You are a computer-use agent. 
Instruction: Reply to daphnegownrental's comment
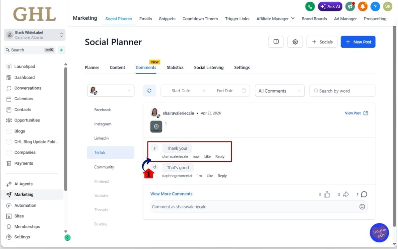[222, 176]
